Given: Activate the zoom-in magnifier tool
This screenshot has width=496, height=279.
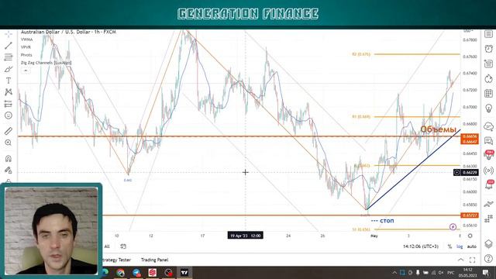Looking at the screenshot, I should coord(9,143).
